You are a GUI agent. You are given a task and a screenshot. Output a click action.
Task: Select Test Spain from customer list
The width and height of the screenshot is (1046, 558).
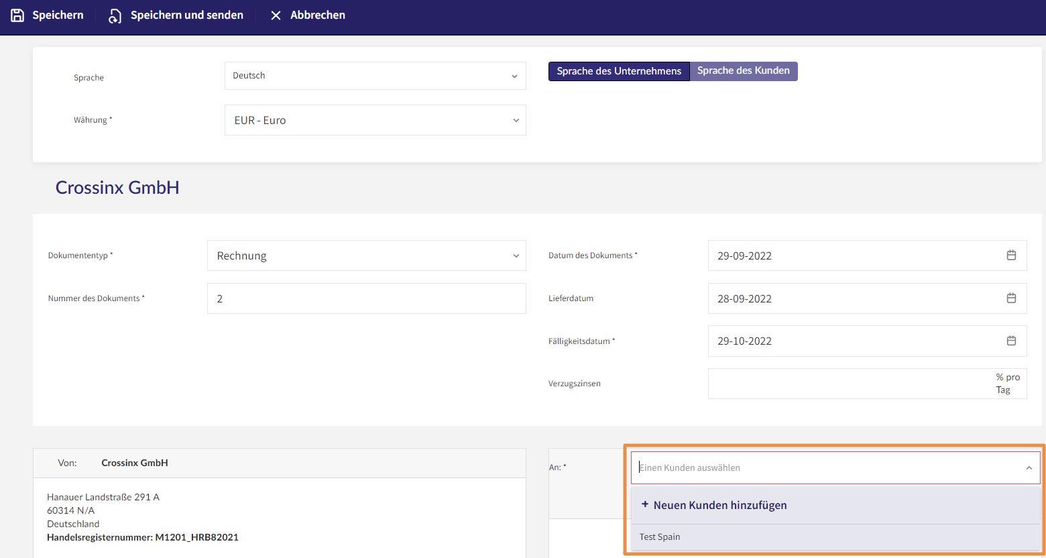click(835, 537)
